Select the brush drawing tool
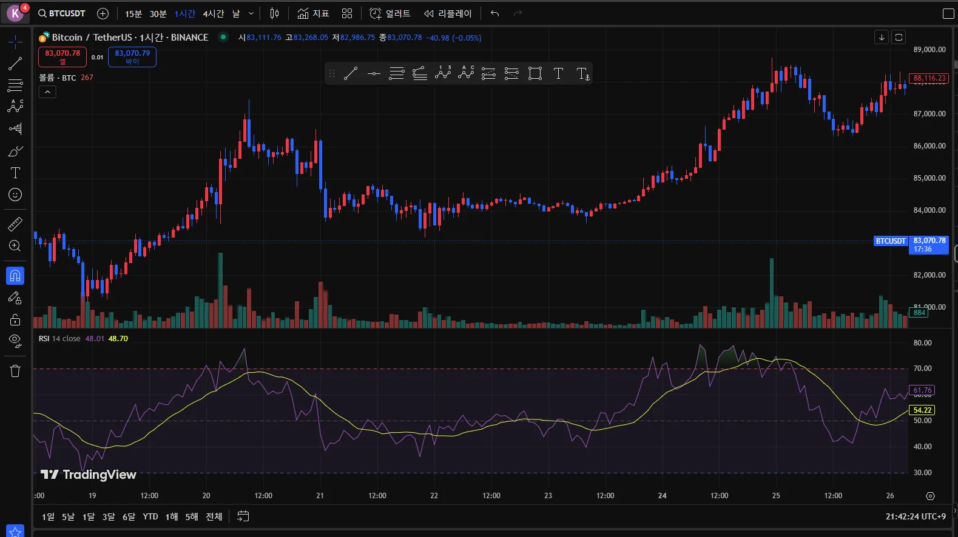 tap(15, 151)
